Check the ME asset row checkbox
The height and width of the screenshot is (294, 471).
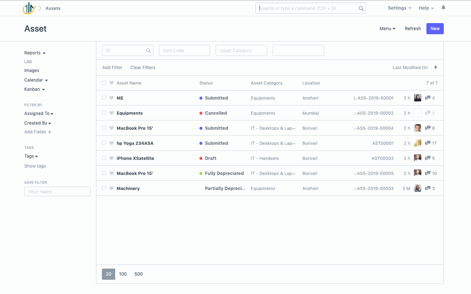(x=104, y=98)
